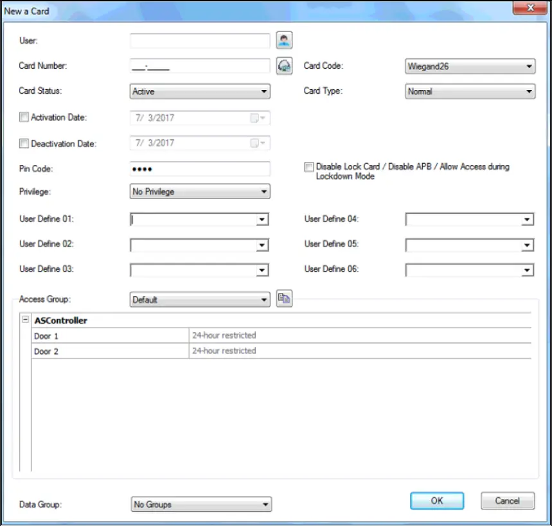Expand the User Define 05 combo box

coord(527,245)
